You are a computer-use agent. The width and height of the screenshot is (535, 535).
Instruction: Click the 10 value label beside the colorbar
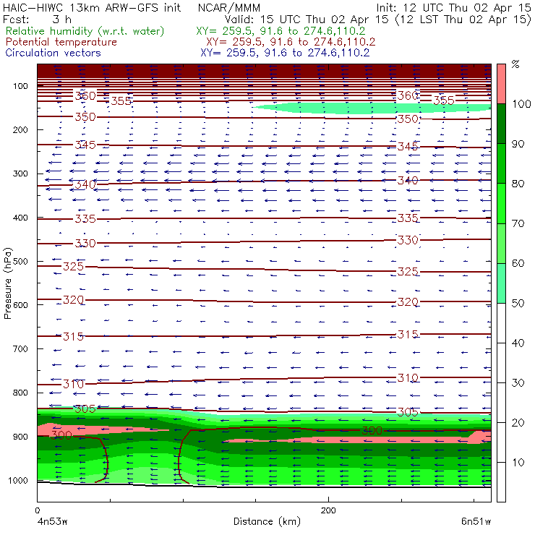click(518, 462)
